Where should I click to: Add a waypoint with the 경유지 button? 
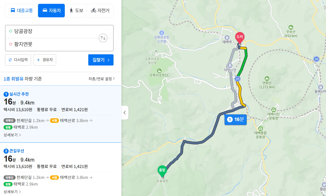(45, 60)
